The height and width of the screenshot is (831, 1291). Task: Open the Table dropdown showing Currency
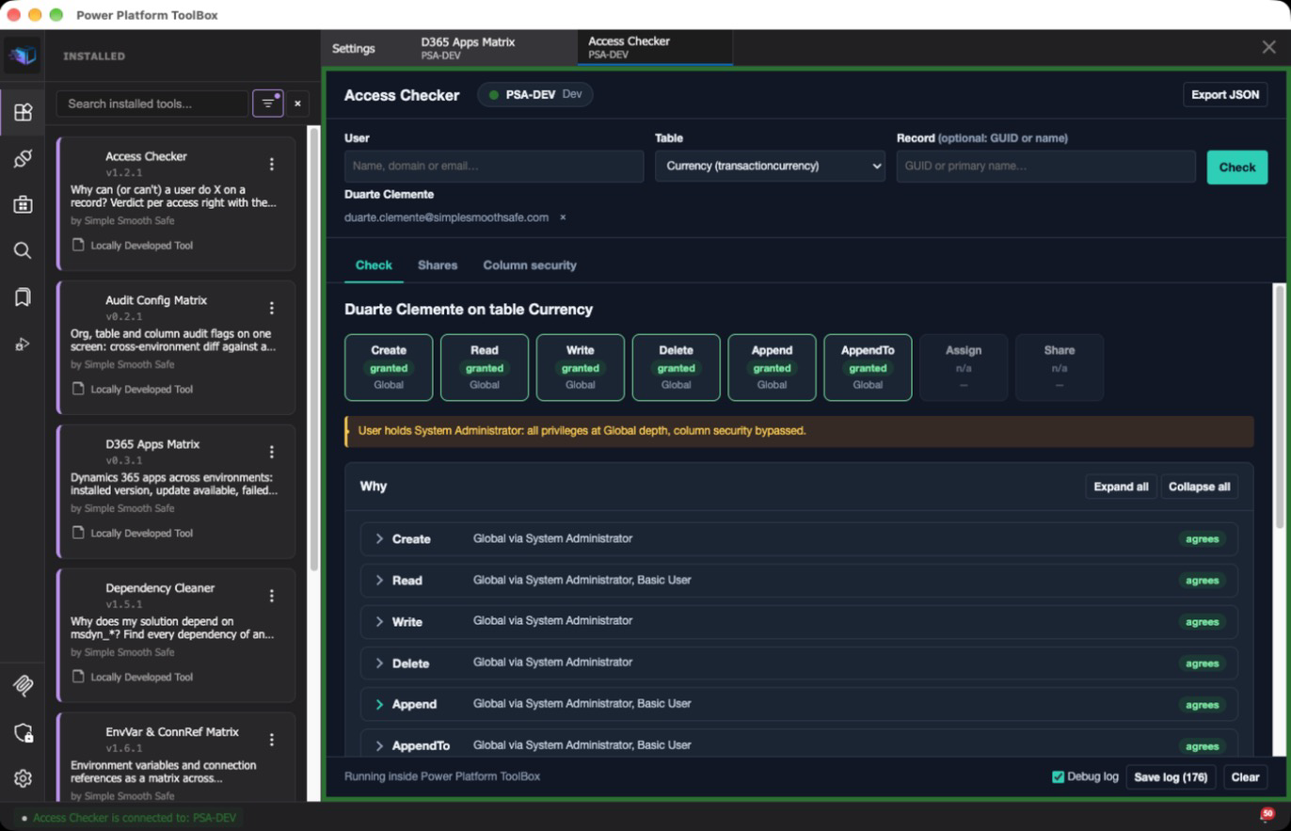click(x=770, y=167)
